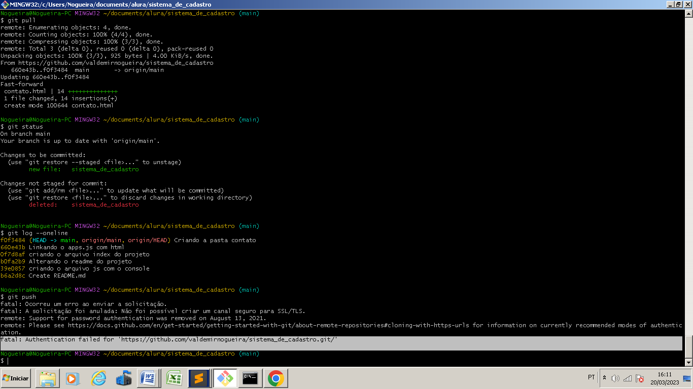
Task: Switch to Microsoft Excel on the taskbar
Action: click(x=175, y=378)
